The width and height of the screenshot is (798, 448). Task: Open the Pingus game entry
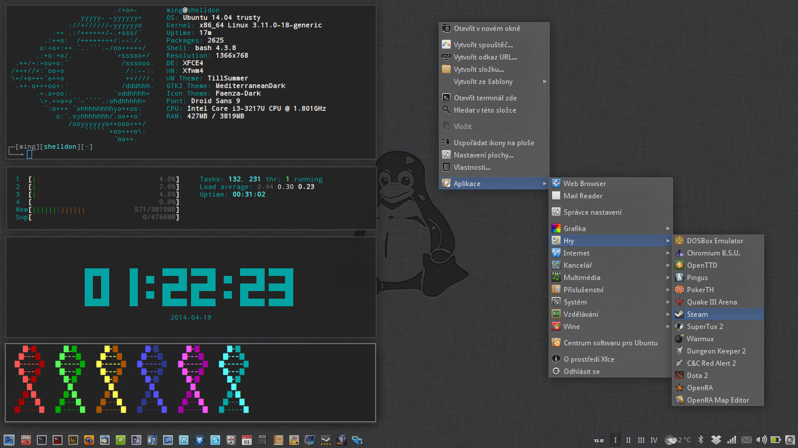pyautogui.click(x=718, y=277)
